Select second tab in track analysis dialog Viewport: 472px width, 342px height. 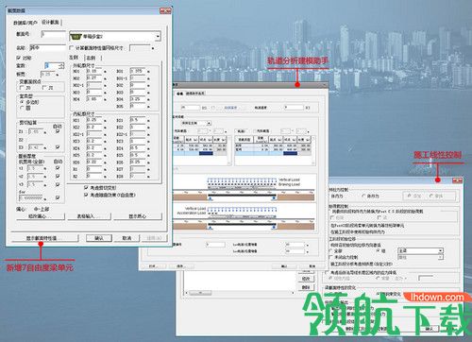(x=195, y=94)
